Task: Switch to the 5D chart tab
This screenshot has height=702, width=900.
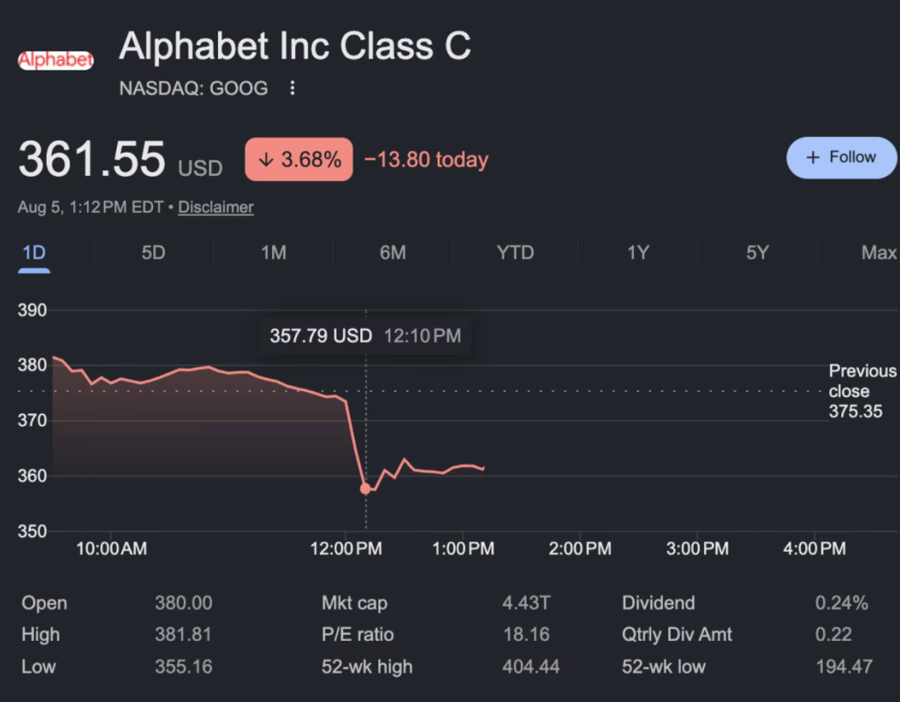Action: tap(153, 253)
